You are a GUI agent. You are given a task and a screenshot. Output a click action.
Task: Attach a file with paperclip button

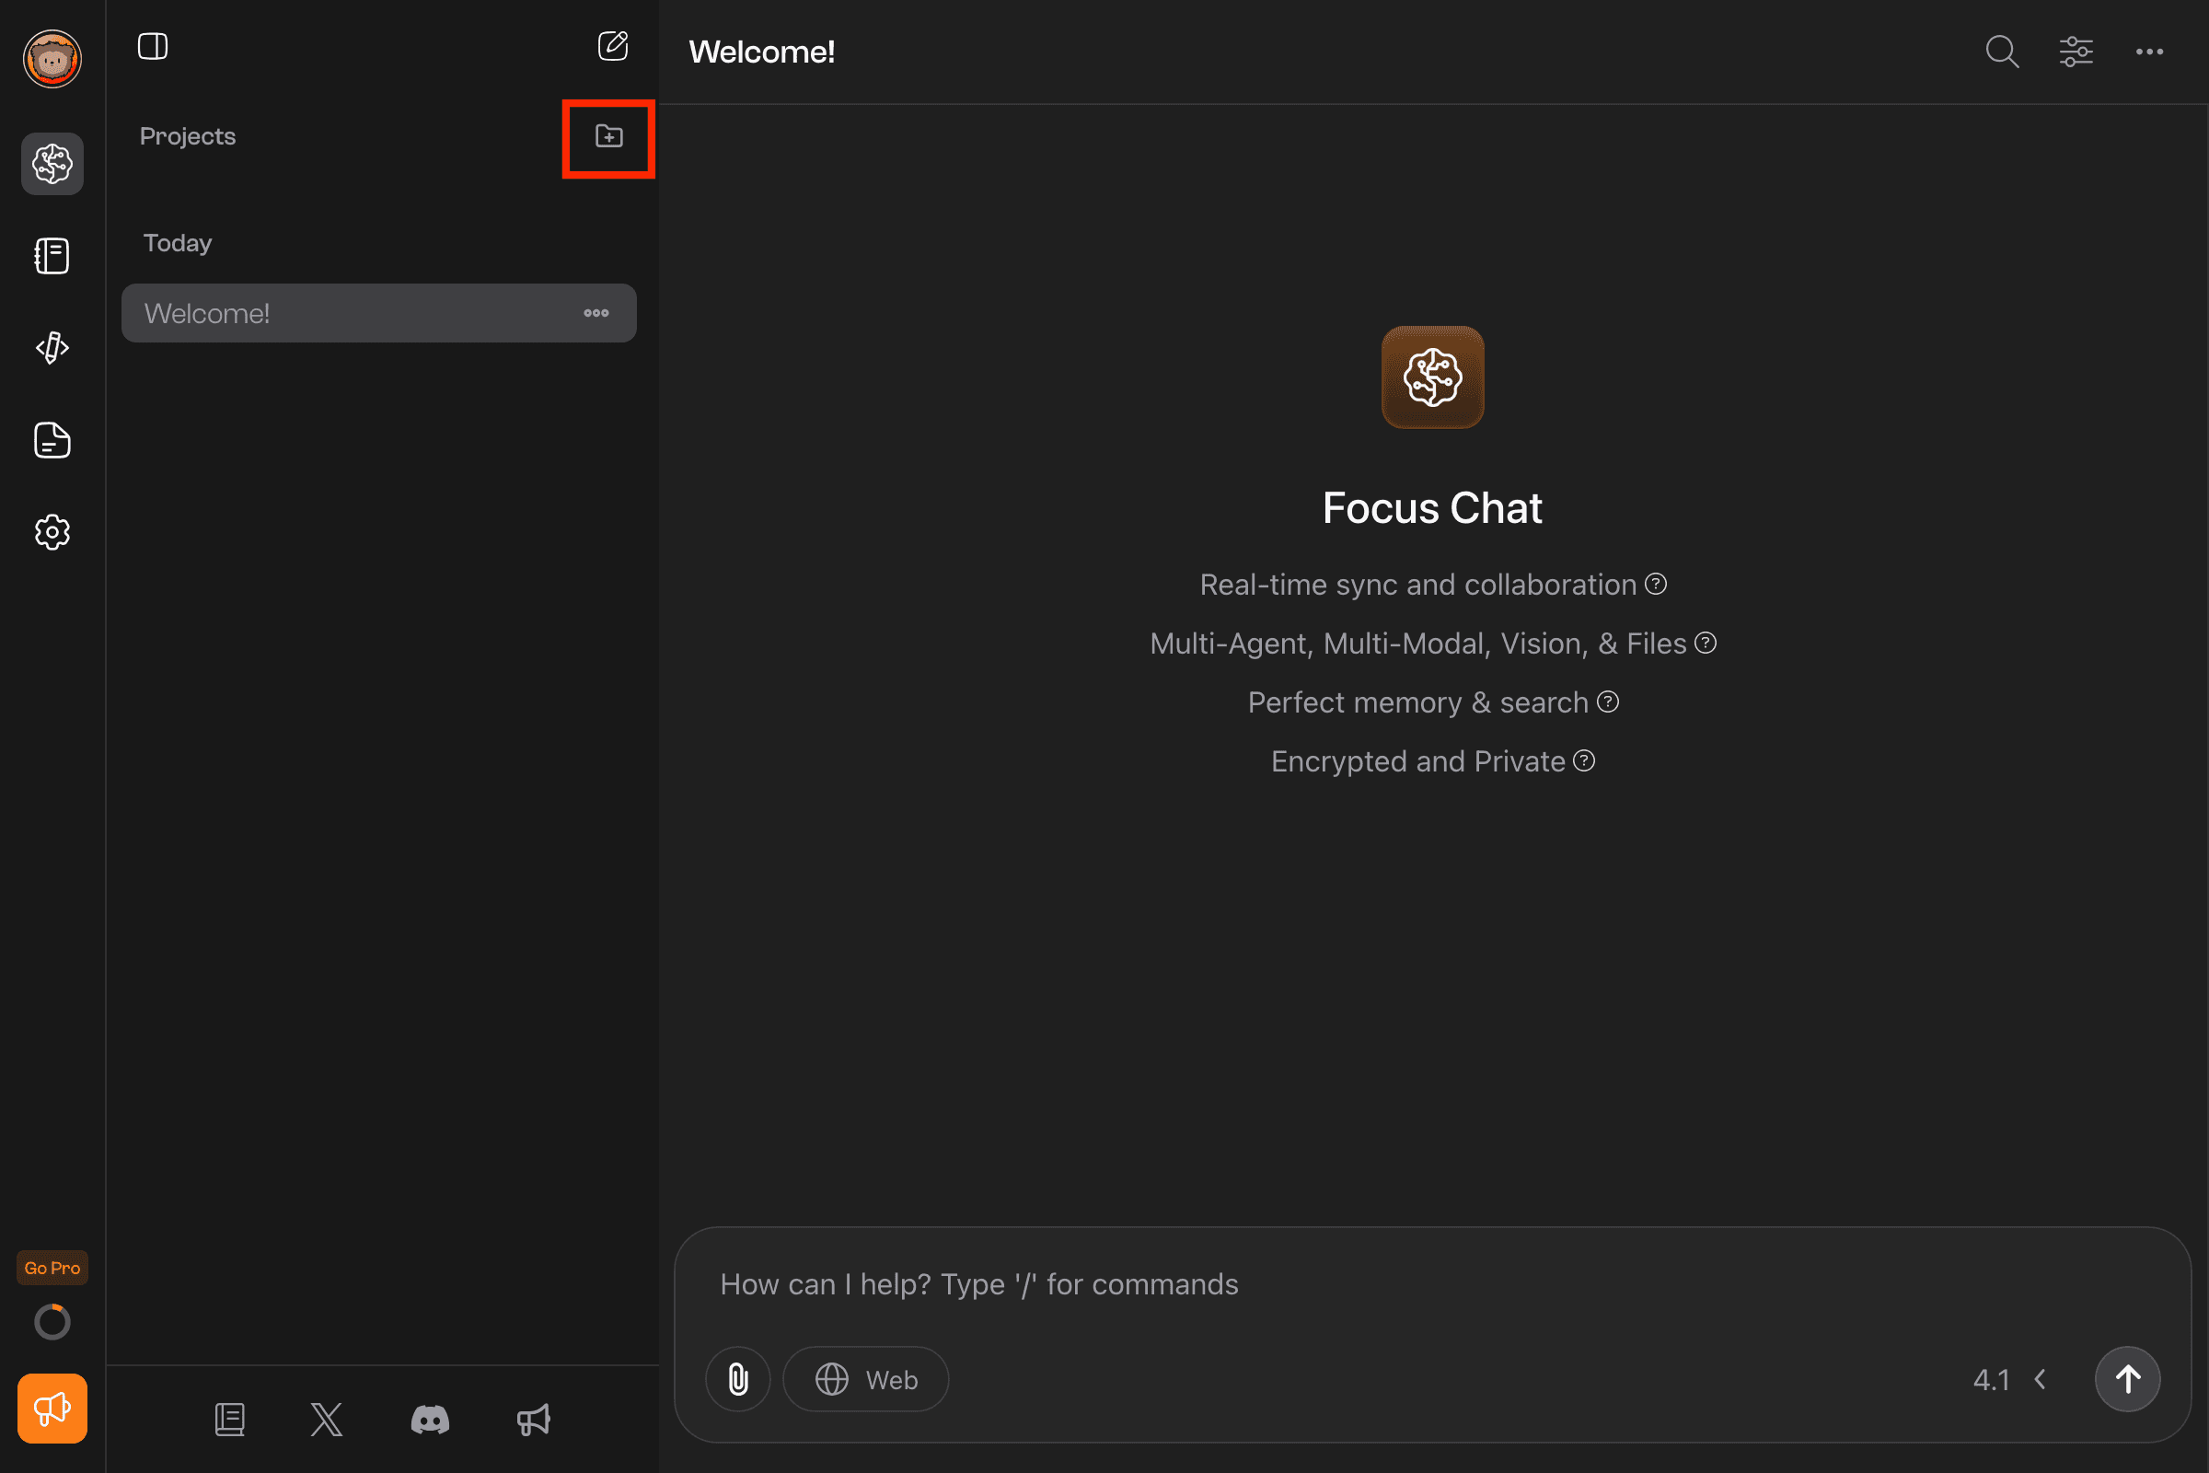pyautogui.click(x=738, y=1379)
